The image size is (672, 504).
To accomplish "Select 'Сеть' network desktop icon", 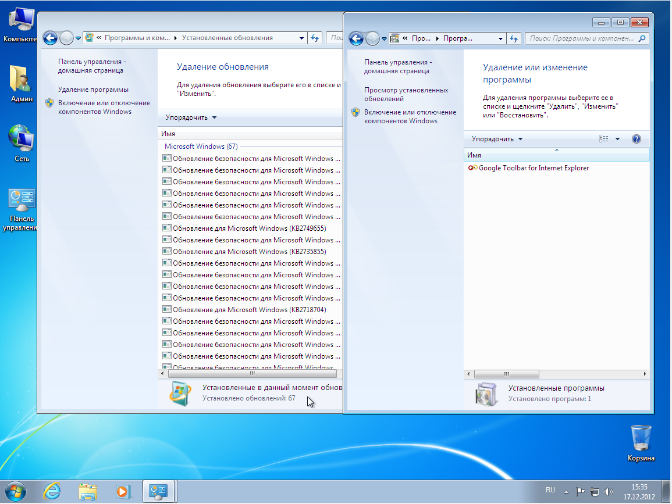I will (22, 144).
